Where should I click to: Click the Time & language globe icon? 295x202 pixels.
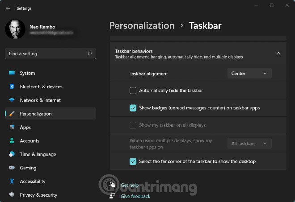click(12, 154)
